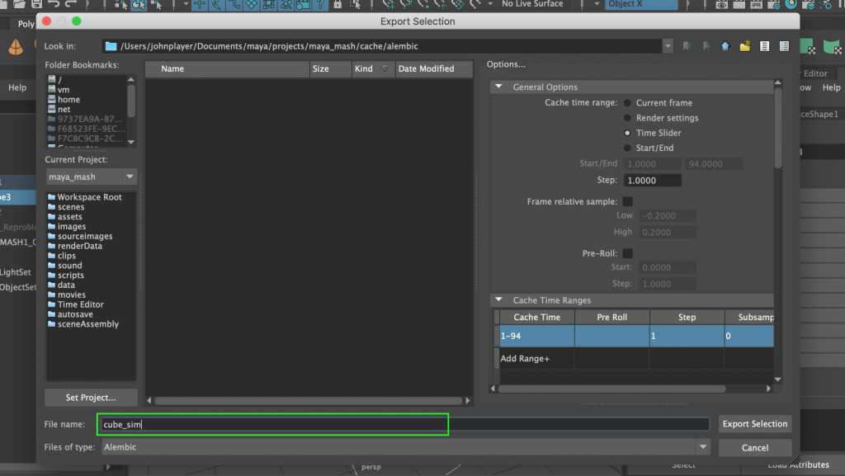Open the Create New Folder icon
Viewport: 845px width, 476px height.
(744, 46)
